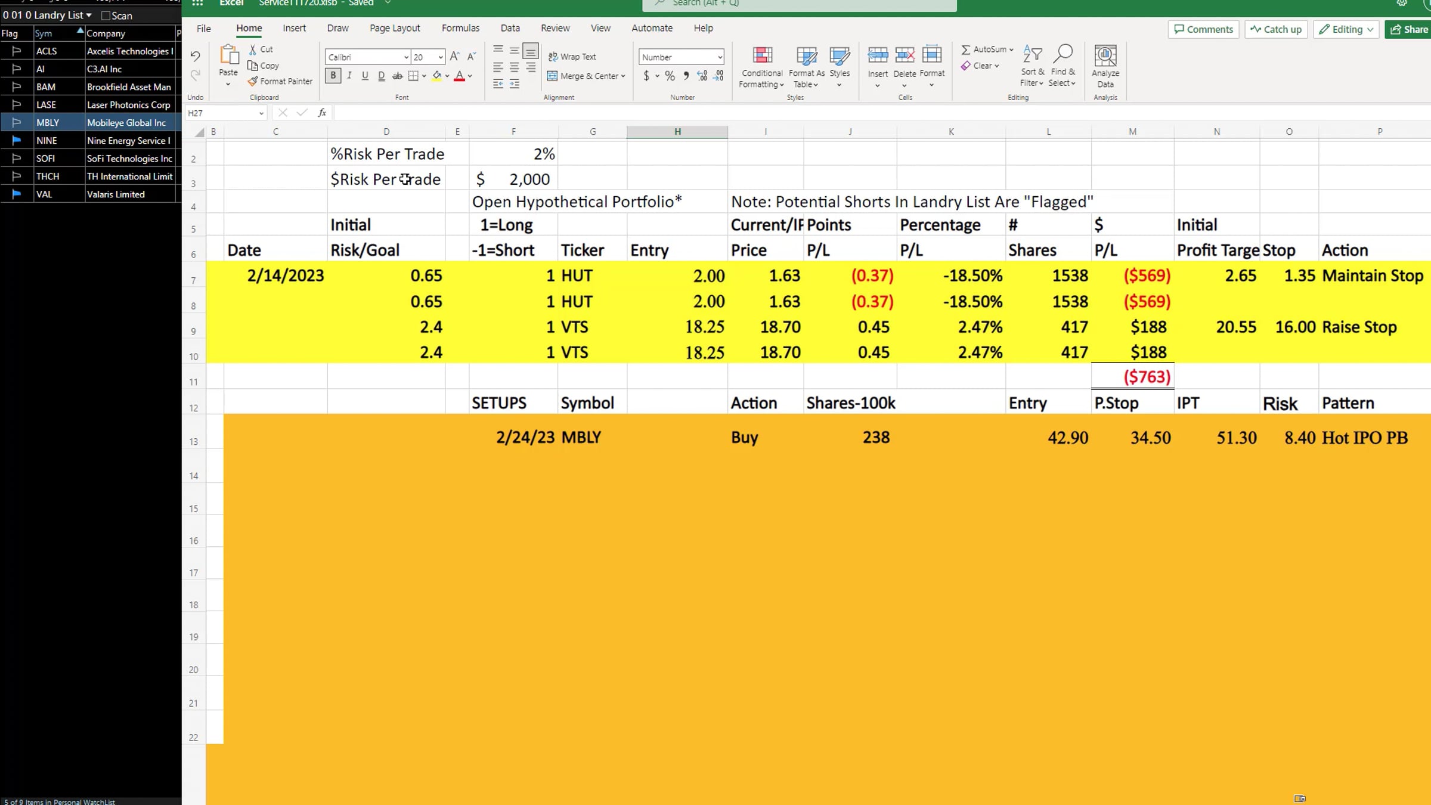This screenshot has width=1431, height=805.
Task: Click the Comments button
Action: [x=1203, y=29]
